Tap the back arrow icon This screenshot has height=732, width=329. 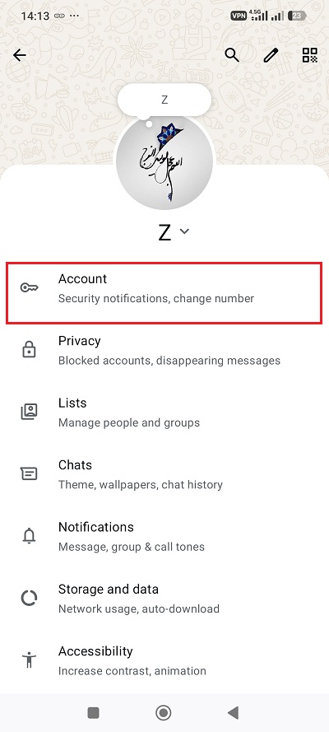click(20, 55)
